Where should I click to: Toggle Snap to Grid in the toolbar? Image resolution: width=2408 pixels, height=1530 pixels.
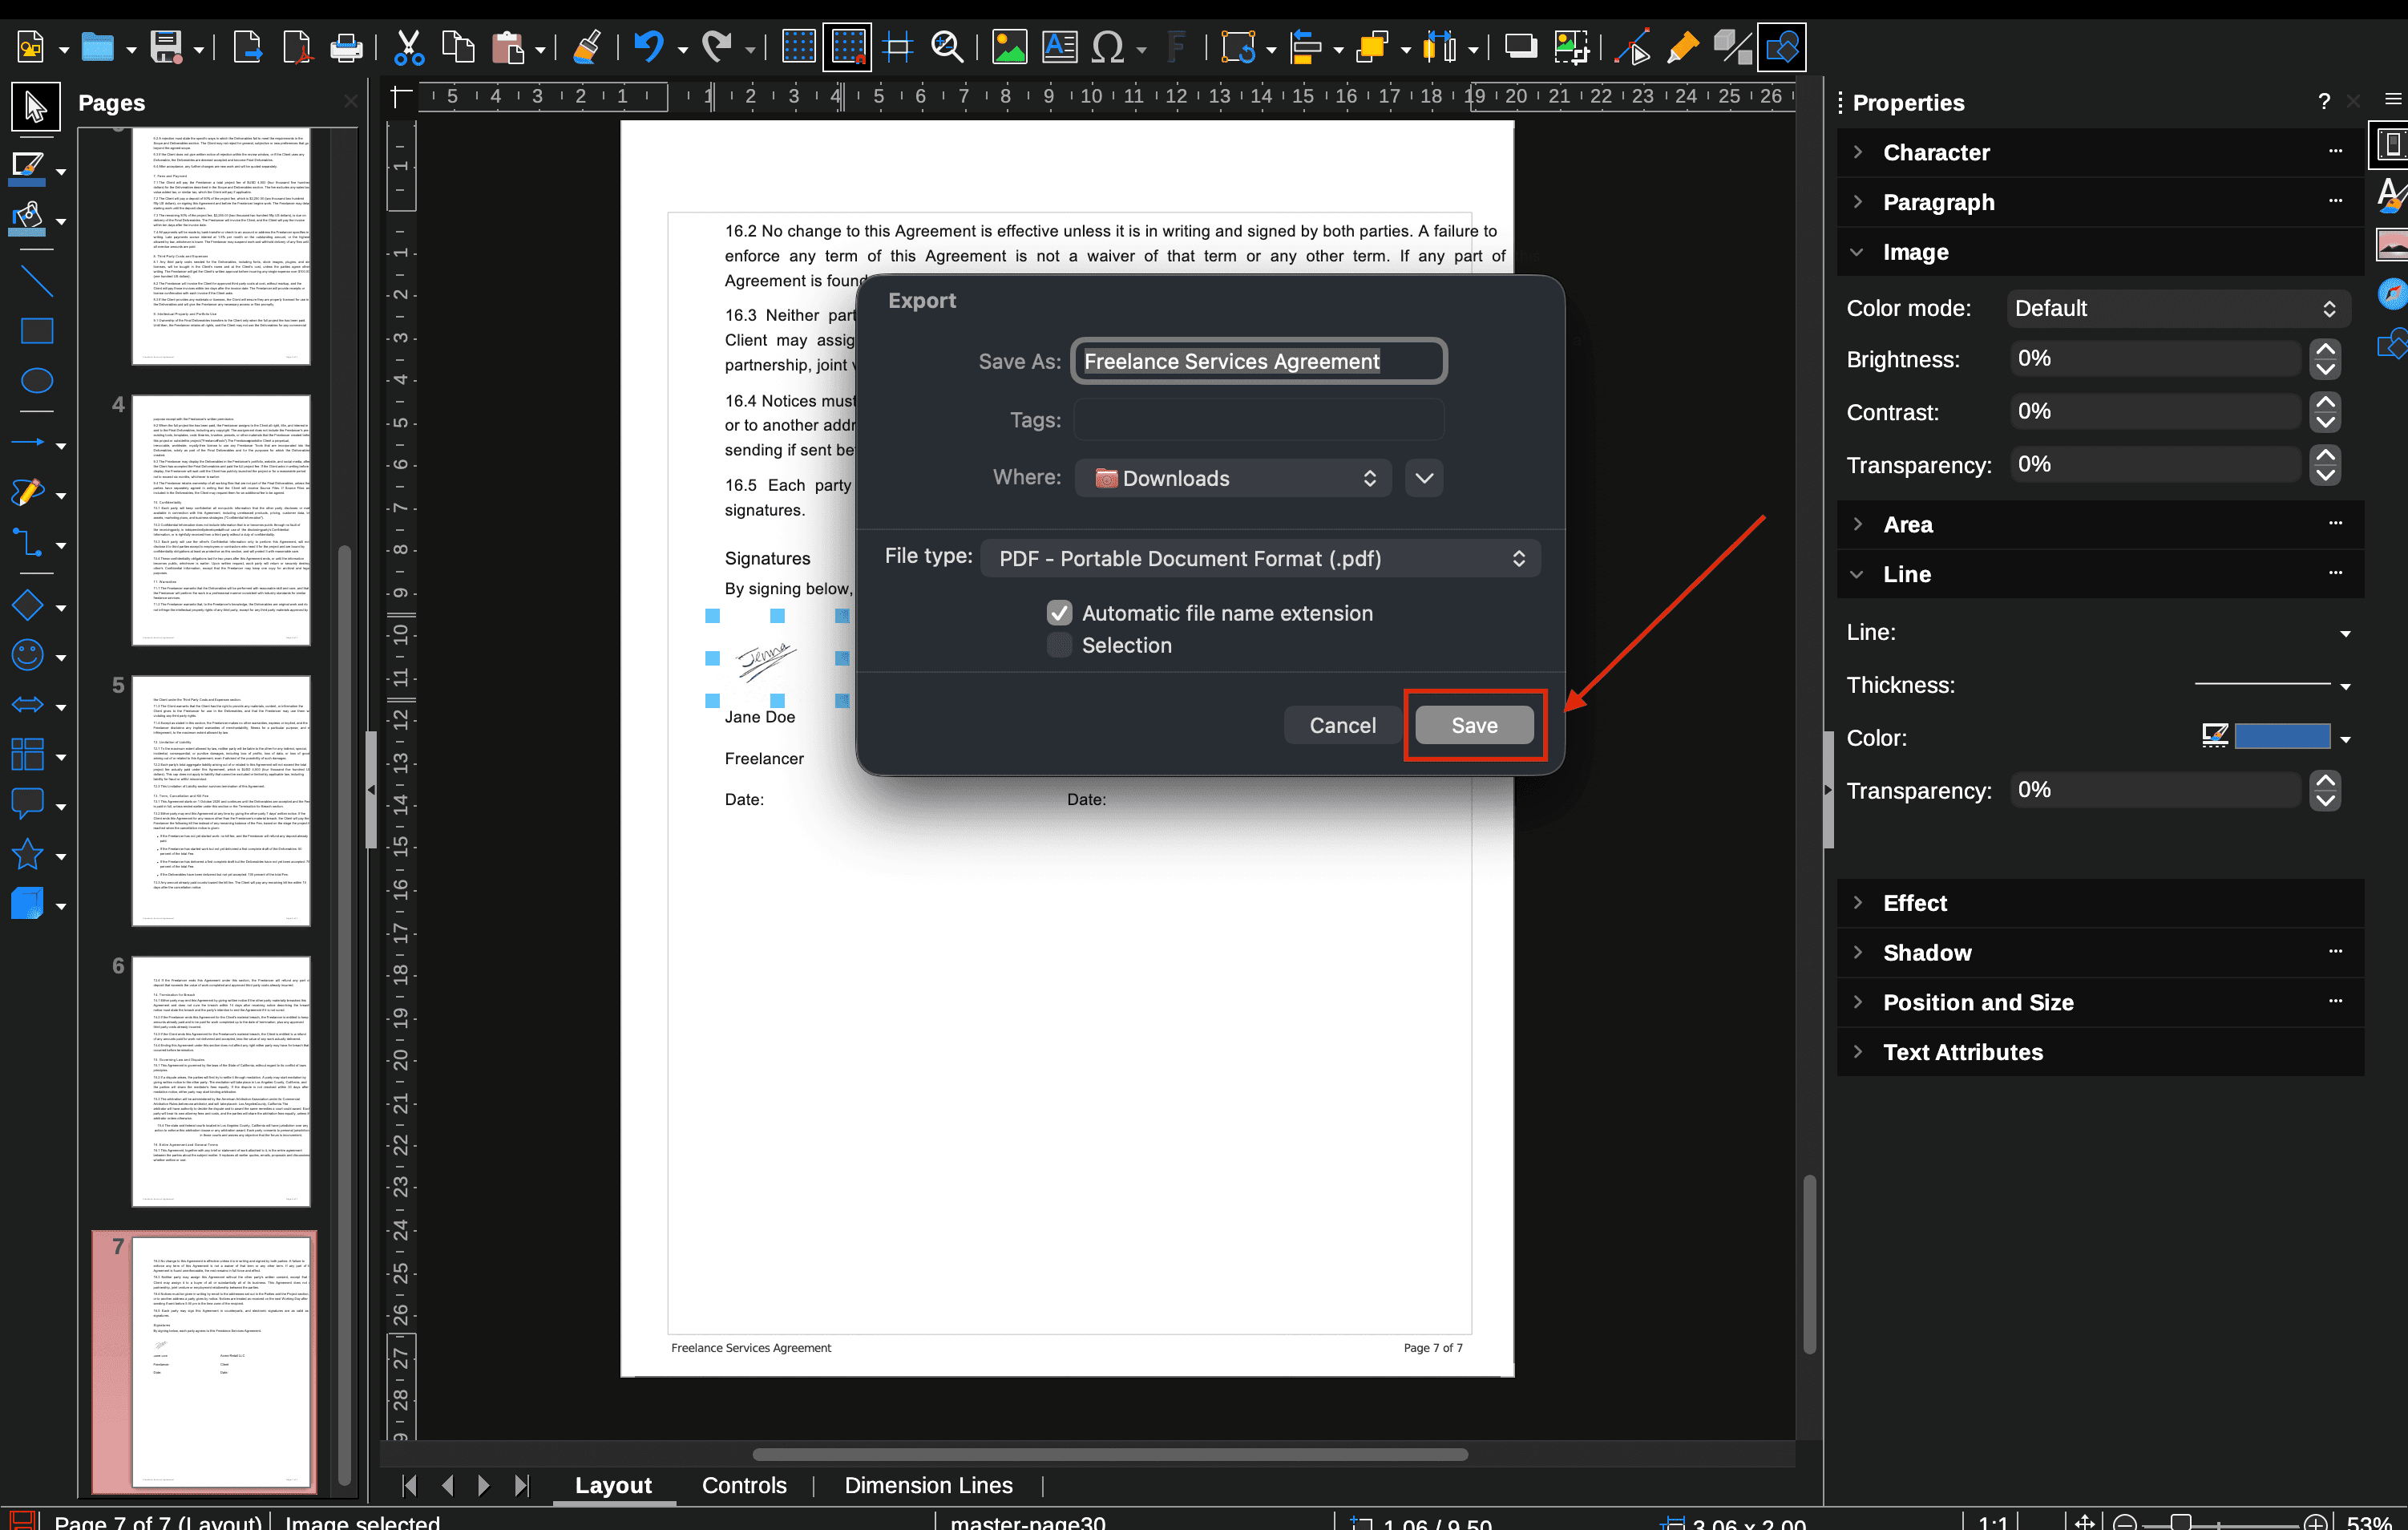[x=847, y=47]
